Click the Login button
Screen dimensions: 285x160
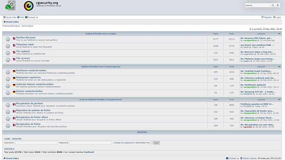tap(156, 142)
